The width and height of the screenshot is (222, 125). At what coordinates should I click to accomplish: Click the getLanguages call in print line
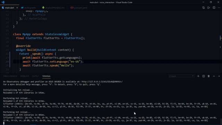coord(69,58)
